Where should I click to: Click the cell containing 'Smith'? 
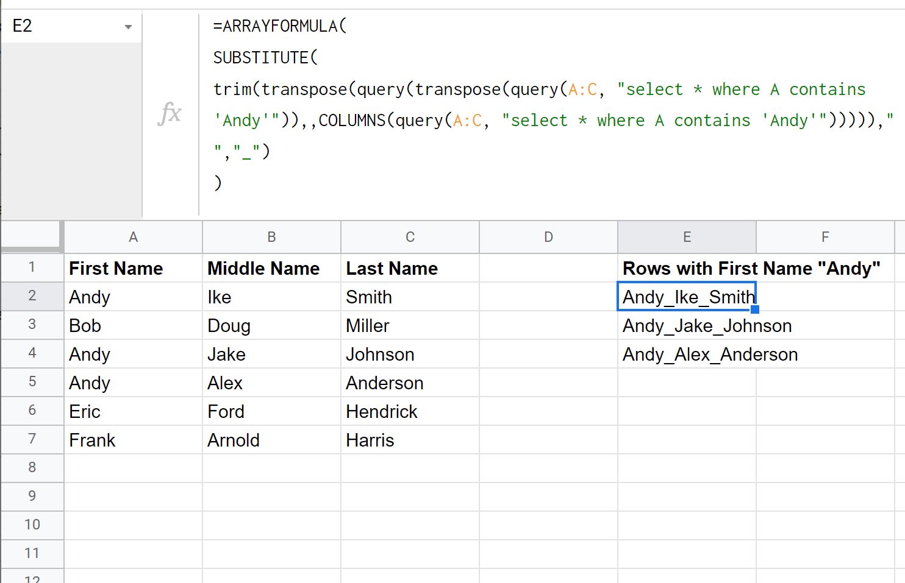click(410, 297)
